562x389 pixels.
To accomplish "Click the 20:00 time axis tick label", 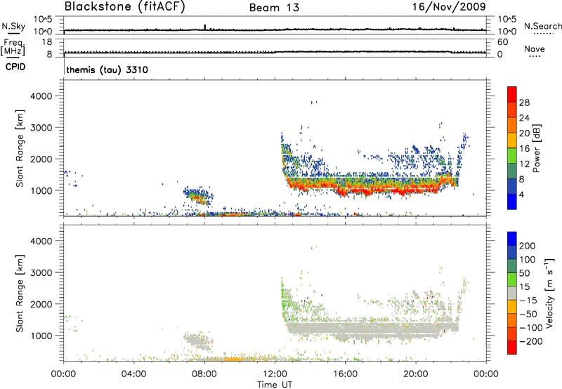I will click(x=416, y=374).
